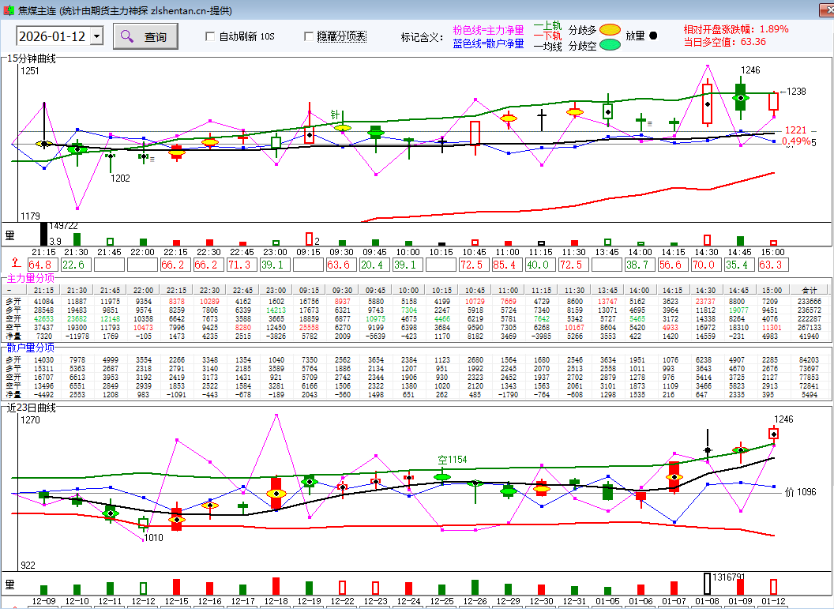Click the 合计 column header

(x=809, y=291)
